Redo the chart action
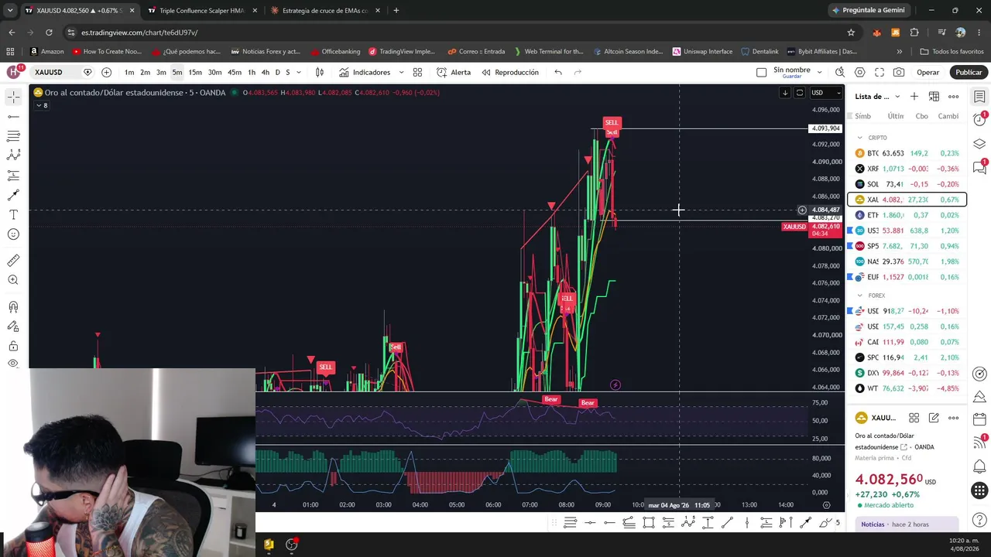The width and height of the screenshot is (991, 557). pos(578,72)
